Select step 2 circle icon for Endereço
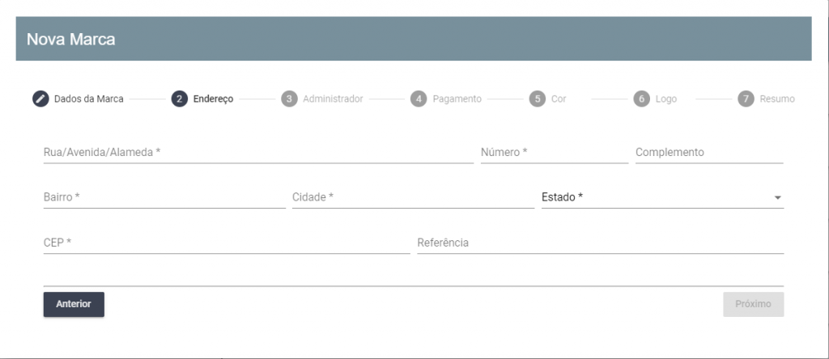The height and width of the screenshot is (359, 829). [180, 99]
